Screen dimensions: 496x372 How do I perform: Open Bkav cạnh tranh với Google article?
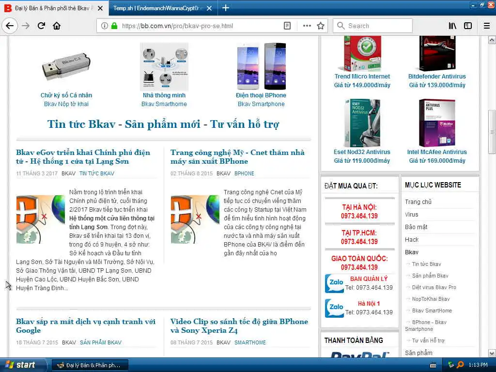tap(85, 326)
